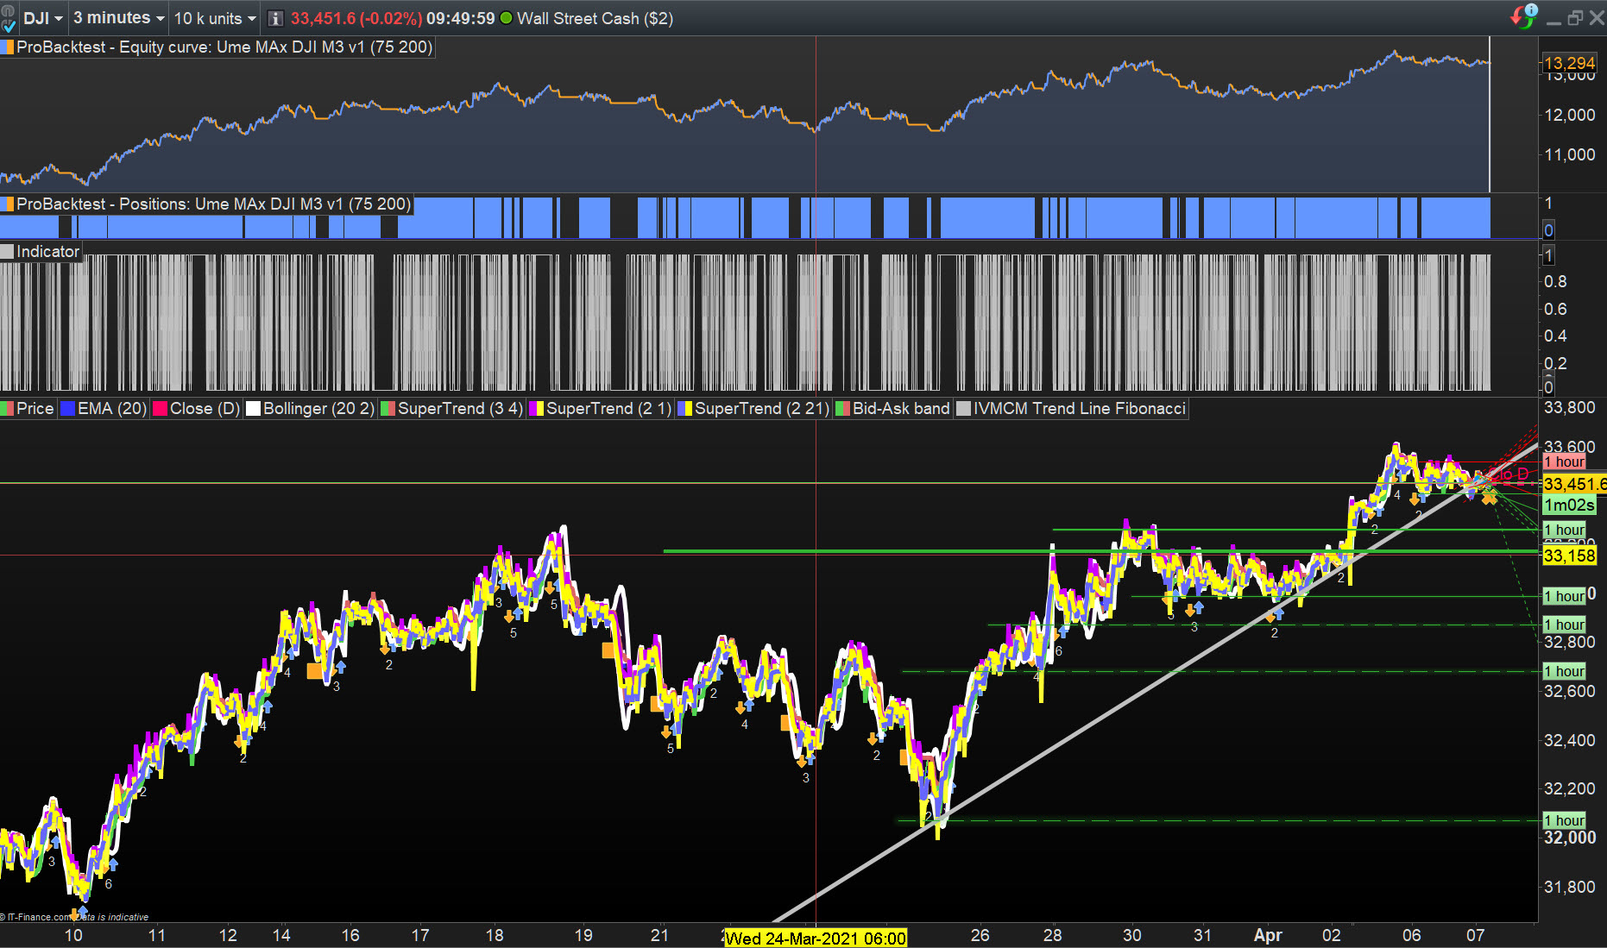Image resolution: width=1607 pixels, height=948 pixels.
Task: Click the ProBacktest Positions color square
Action: tap(8, 204)
